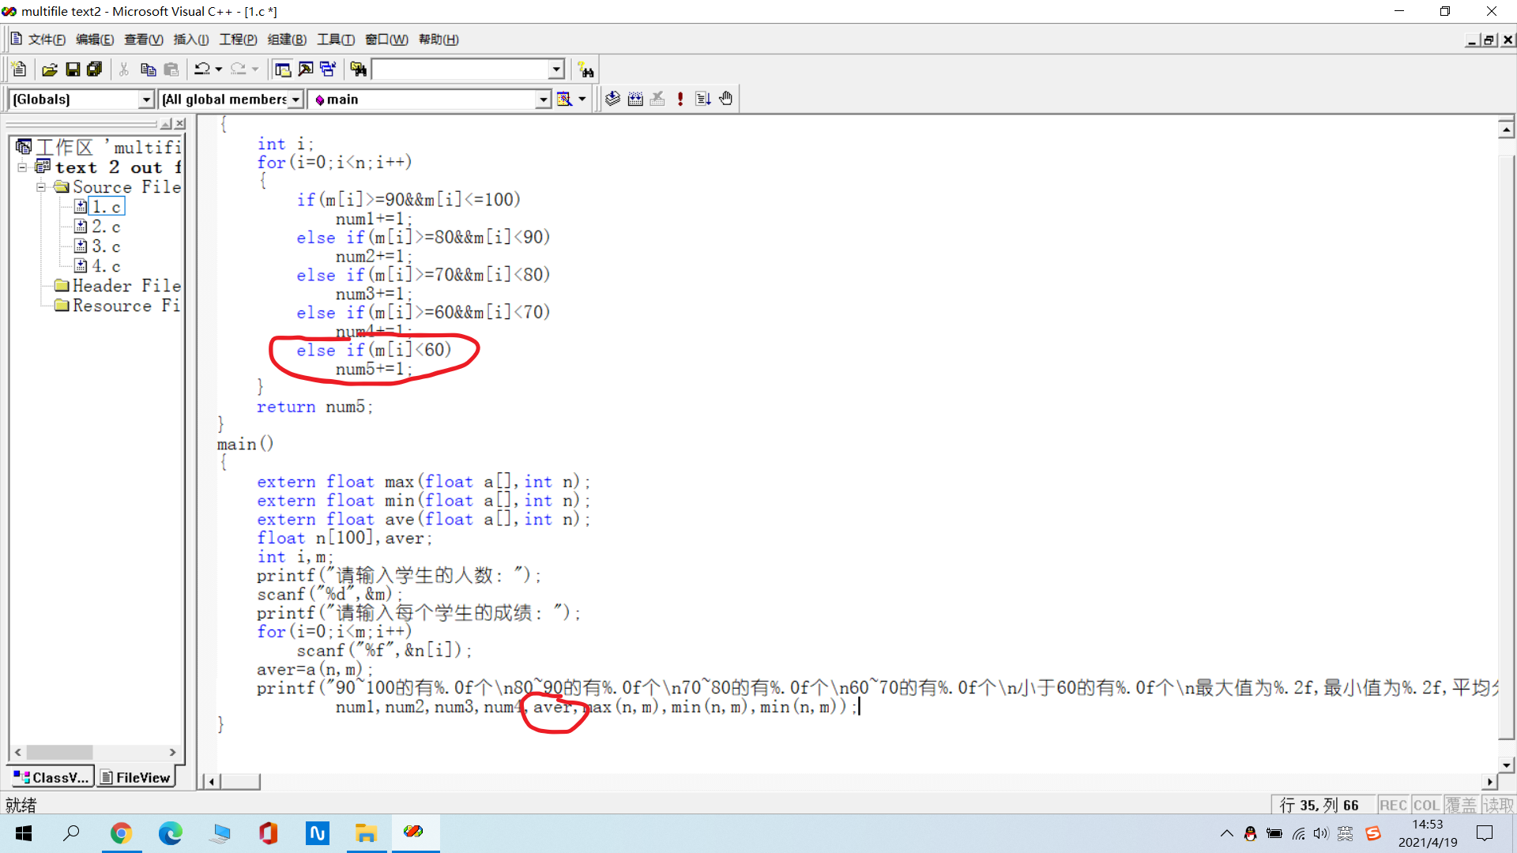Open the notification center icon
This screenshot has width=1517, height=853.
1485,833
